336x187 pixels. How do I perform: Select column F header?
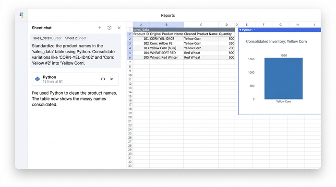(x=264, y=25)
